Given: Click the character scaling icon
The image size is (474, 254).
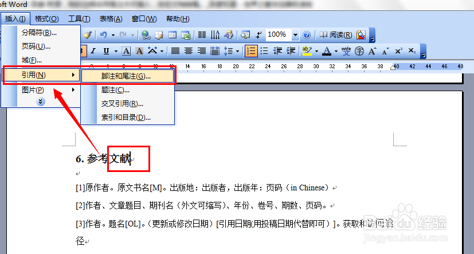Looking at the screenshot, I should 152,51.
